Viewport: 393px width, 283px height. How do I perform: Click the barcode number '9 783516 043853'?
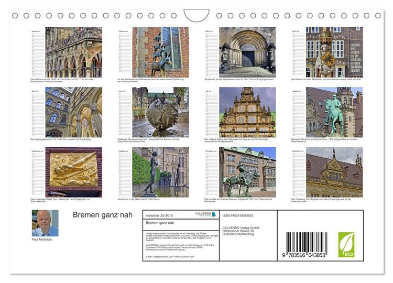[x=304, y=255]
